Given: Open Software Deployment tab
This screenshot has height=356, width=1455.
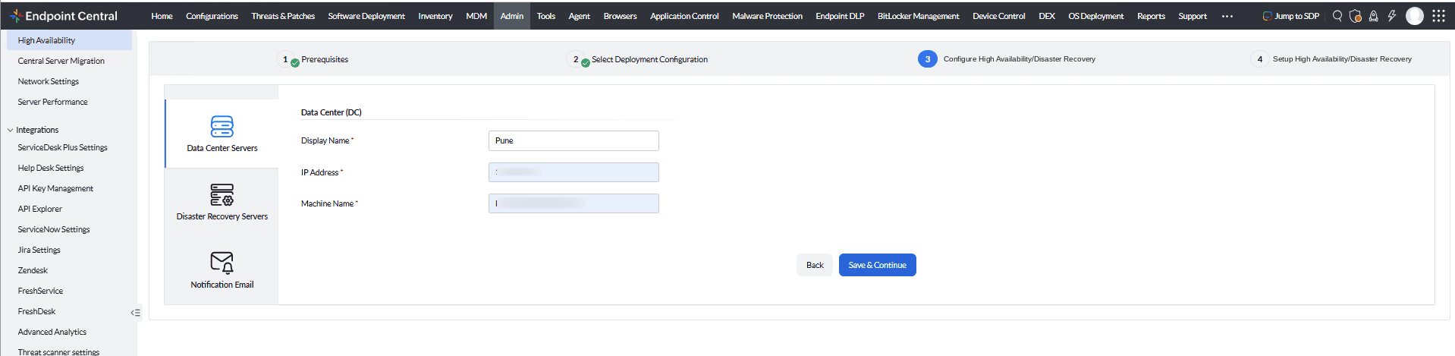Looking at the screenshot, I should [366, 16].
